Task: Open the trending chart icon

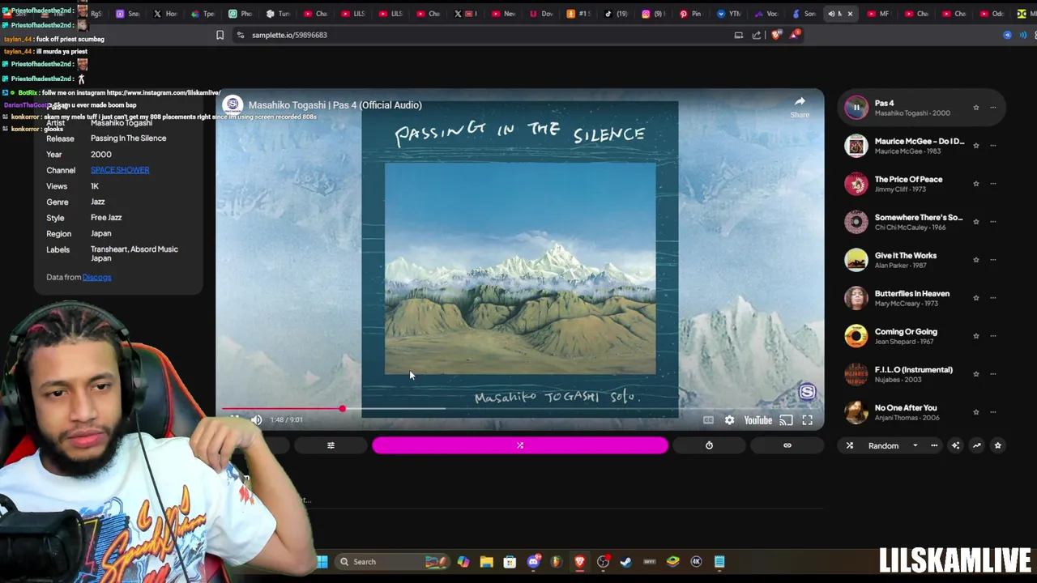Action: pyautogui.click(x=976, y=445)
